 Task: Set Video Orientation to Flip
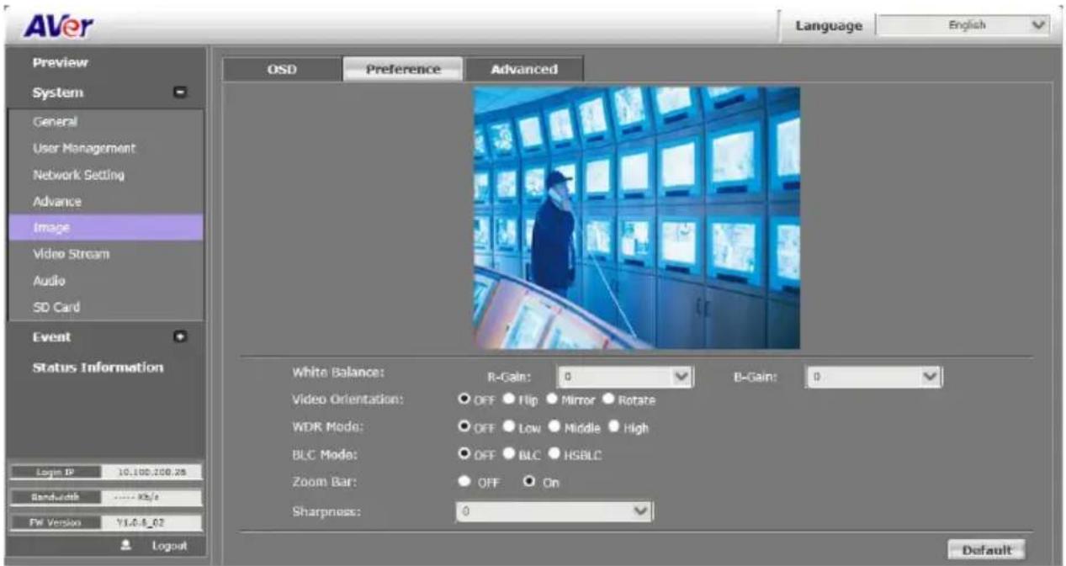[x=508, y=399]
